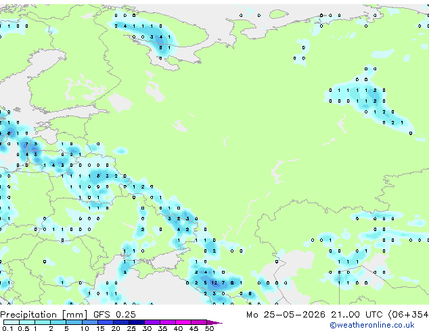Click the 12 mm precipitation value on map
The image size is (429, 331).
[x=214, y=282]
